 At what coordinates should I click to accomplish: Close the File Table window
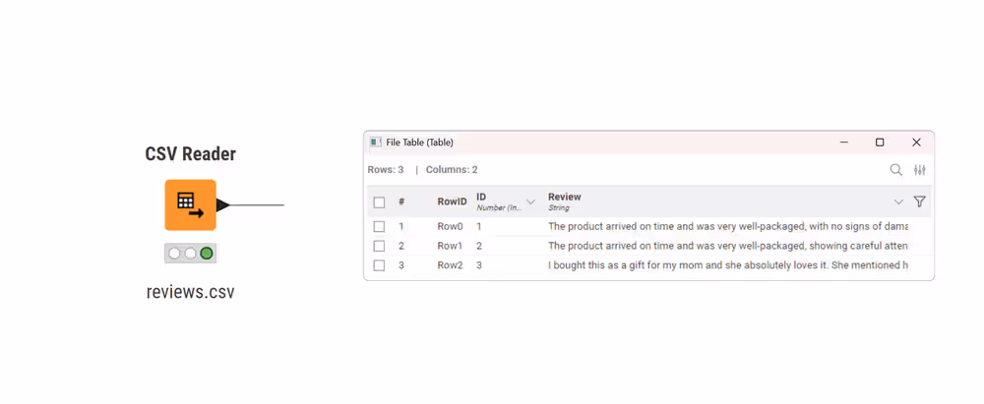point(916,143)
